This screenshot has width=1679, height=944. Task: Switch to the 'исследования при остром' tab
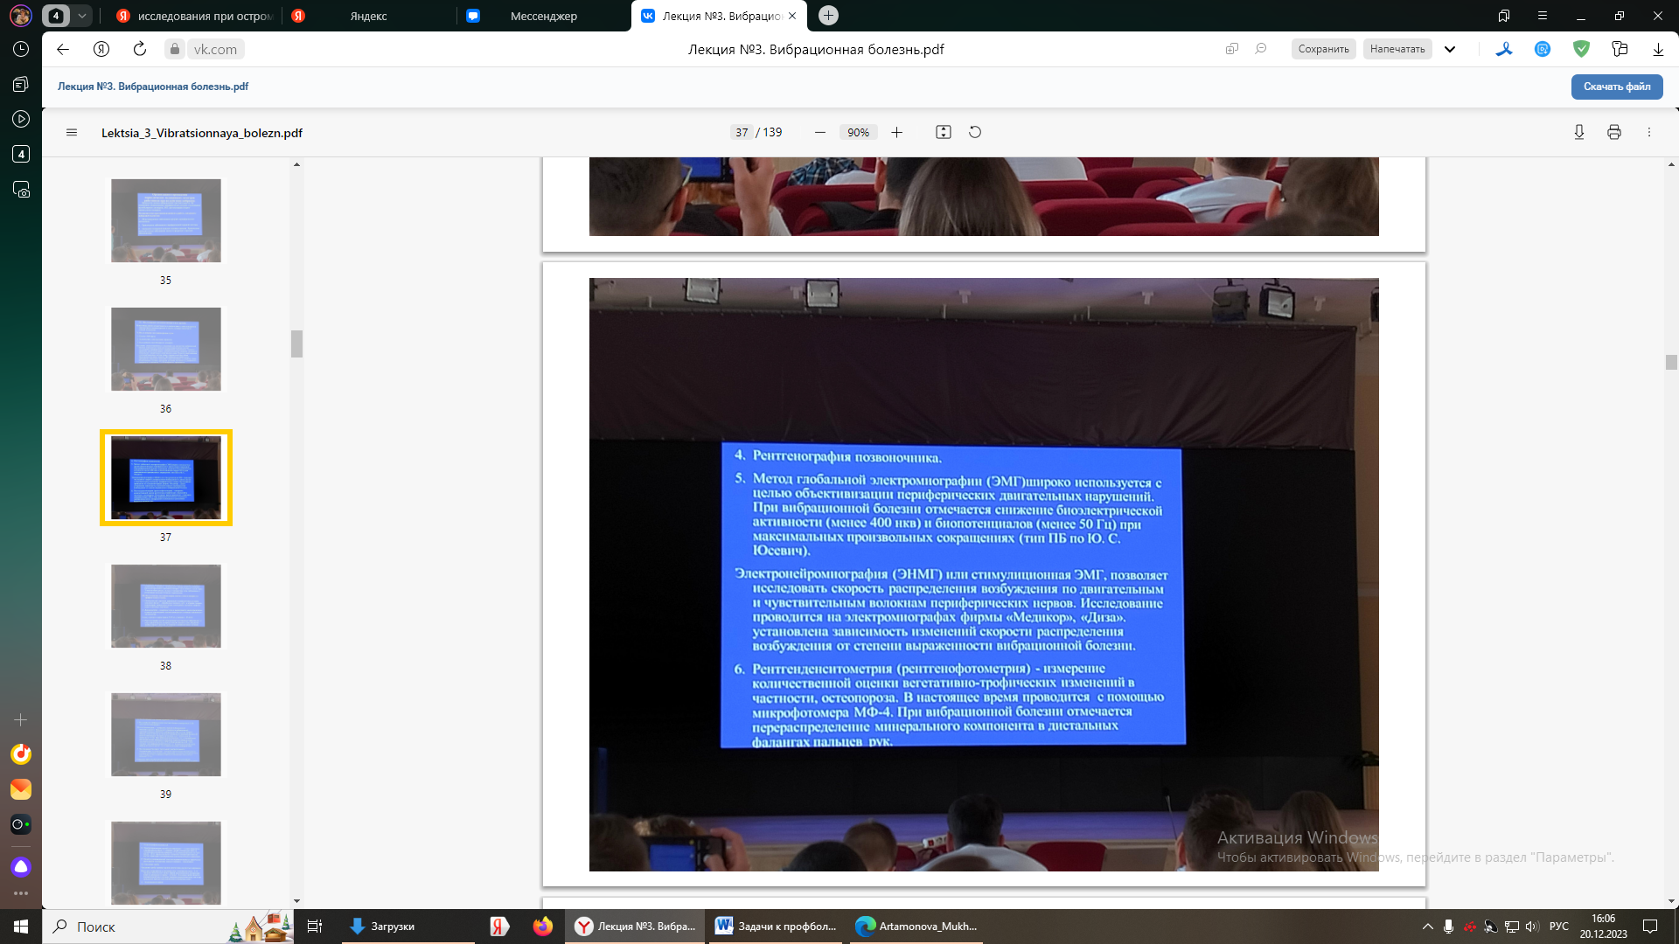pos(196,16)
